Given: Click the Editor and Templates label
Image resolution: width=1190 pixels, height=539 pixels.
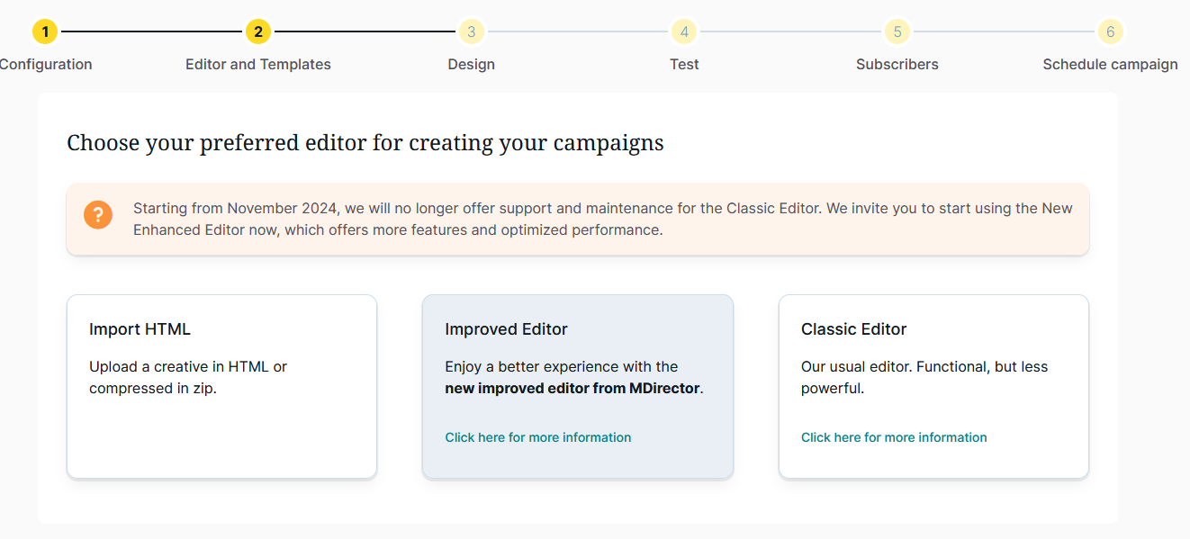Looking at the screenshot, I should (258, 65).
